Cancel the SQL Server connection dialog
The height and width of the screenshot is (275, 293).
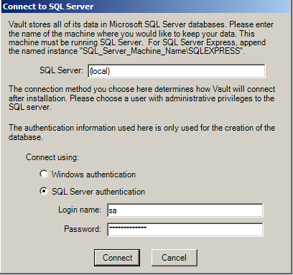pyautogui.click(x=175, y=258)
